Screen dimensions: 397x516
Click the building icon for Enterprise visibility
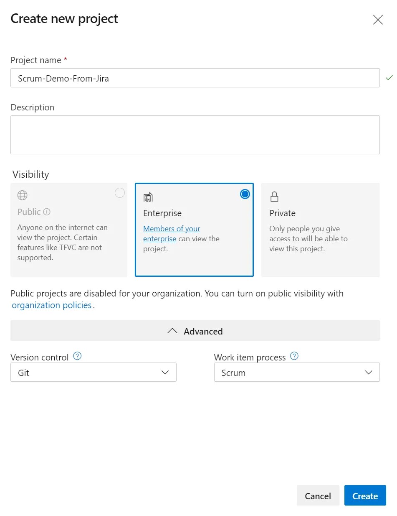[x=148, y=197]
